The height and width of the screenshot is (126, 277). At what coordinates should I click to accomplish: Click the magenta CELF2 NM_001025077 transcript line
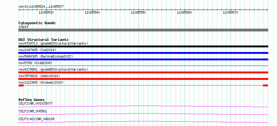[143, 106]
